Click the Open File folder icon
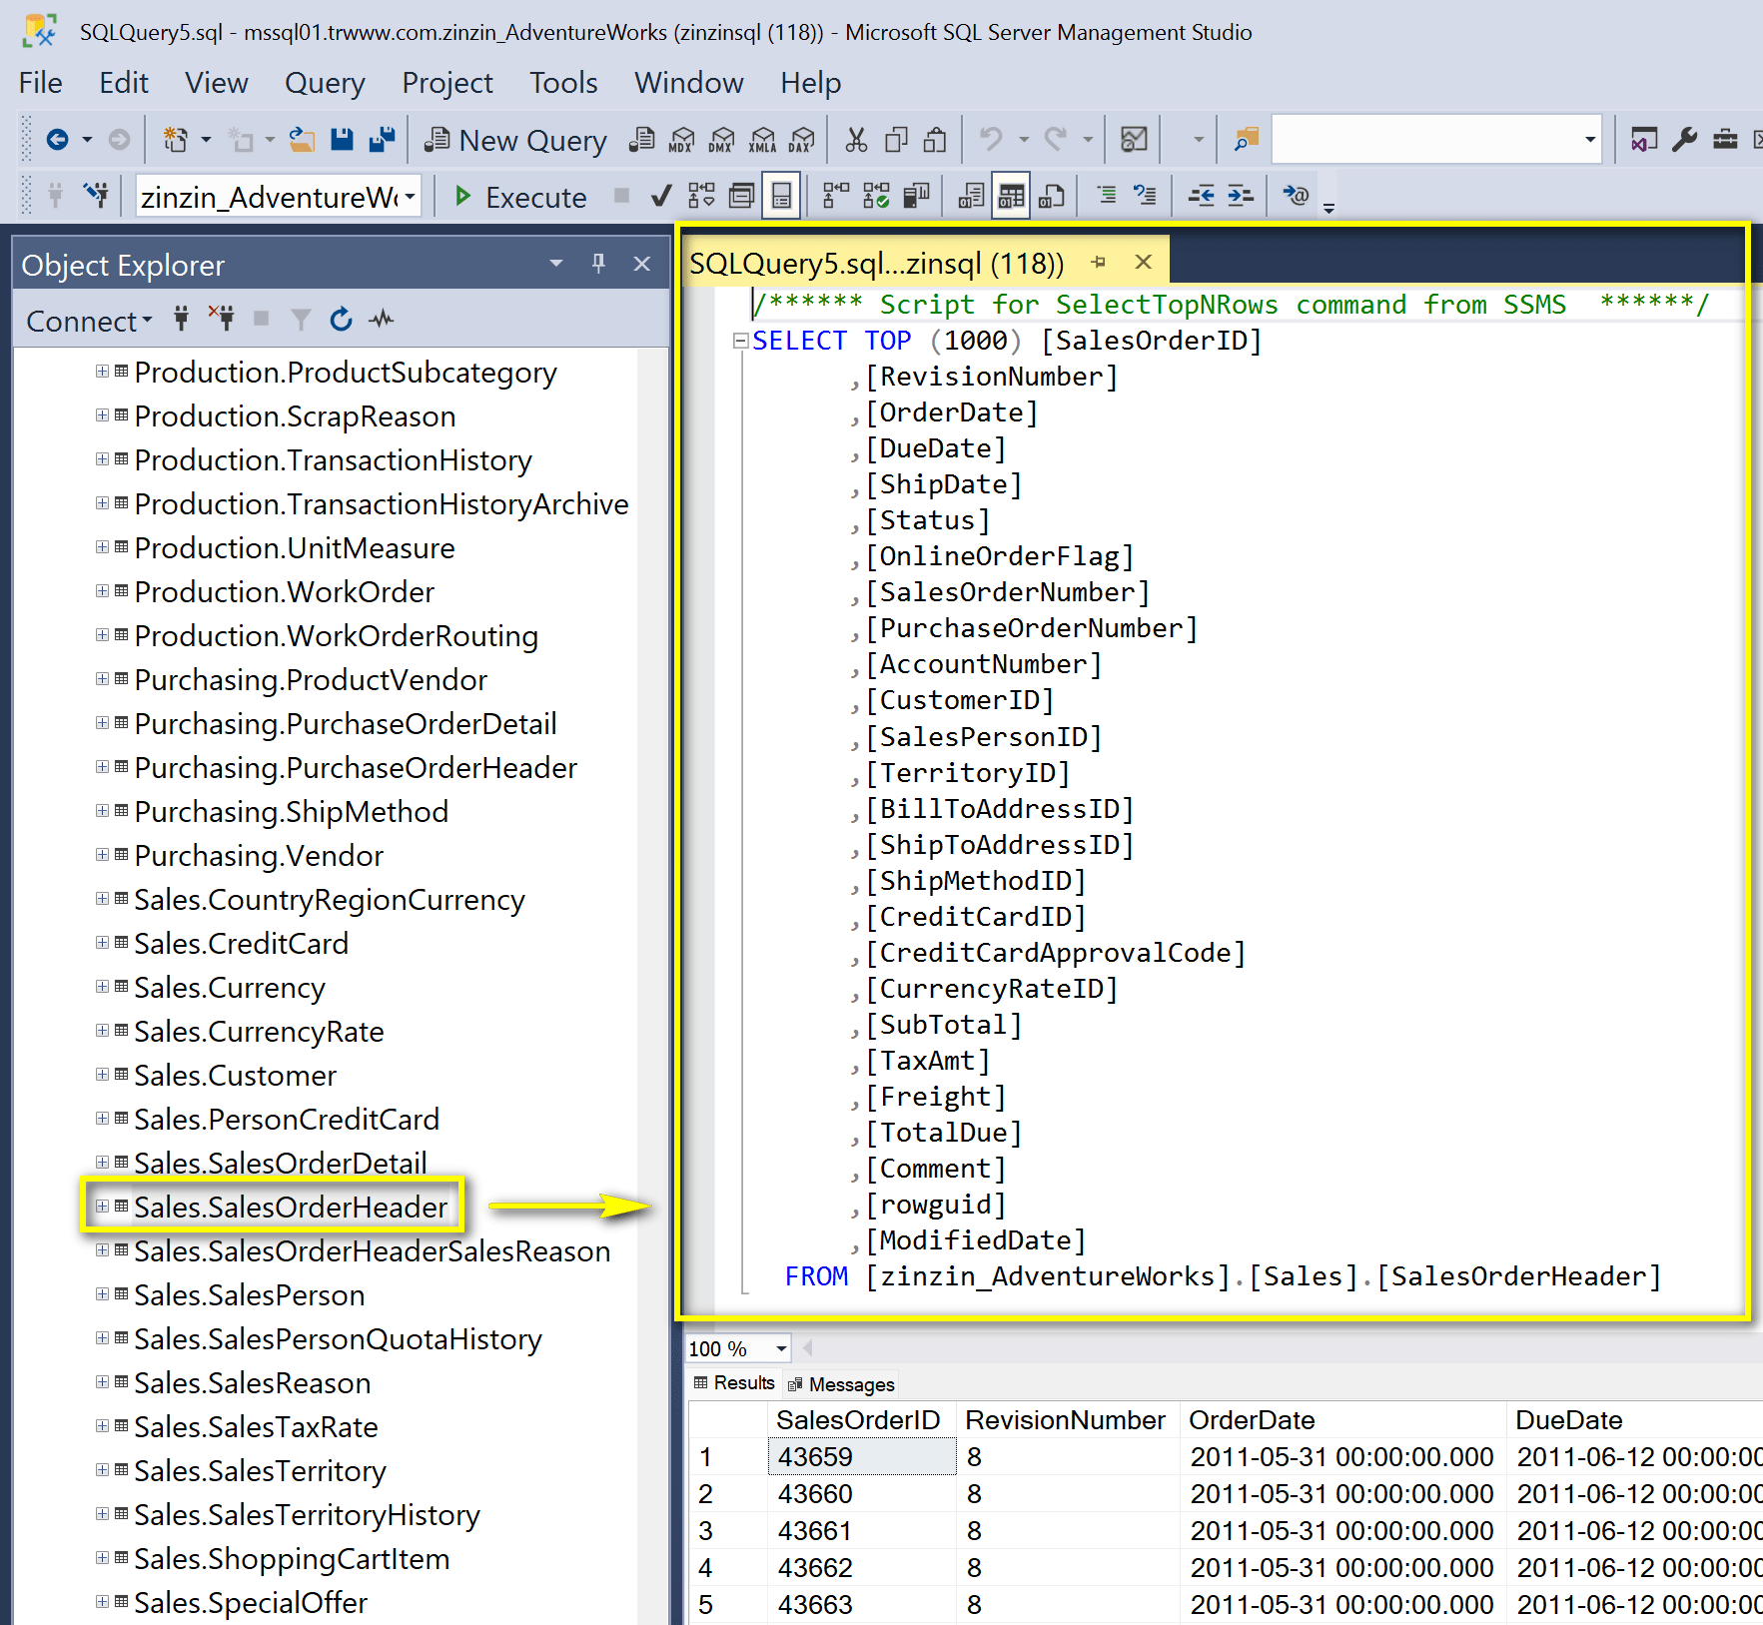The height and width of the screenshot is (1625, 1763). click(x=302, y=139)
